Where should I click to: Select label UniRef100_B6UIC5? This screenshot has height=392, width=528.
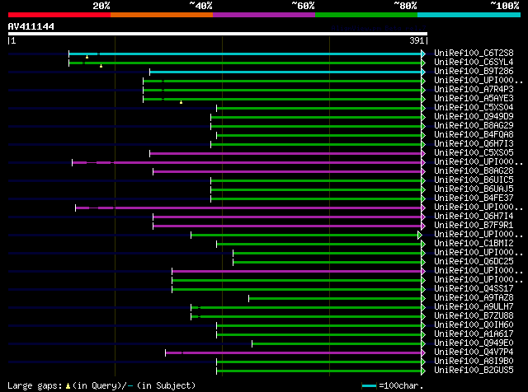474,180
